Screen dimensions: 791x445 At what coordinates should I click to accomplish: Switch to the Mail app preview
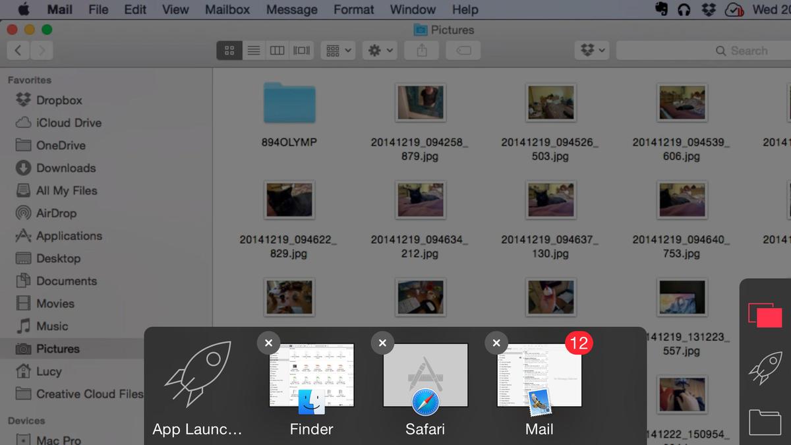539,375
